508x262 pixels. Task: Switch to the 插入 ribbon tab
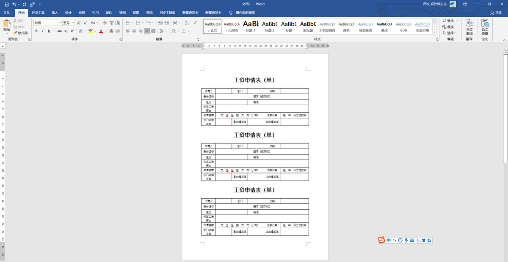[54, 12]
